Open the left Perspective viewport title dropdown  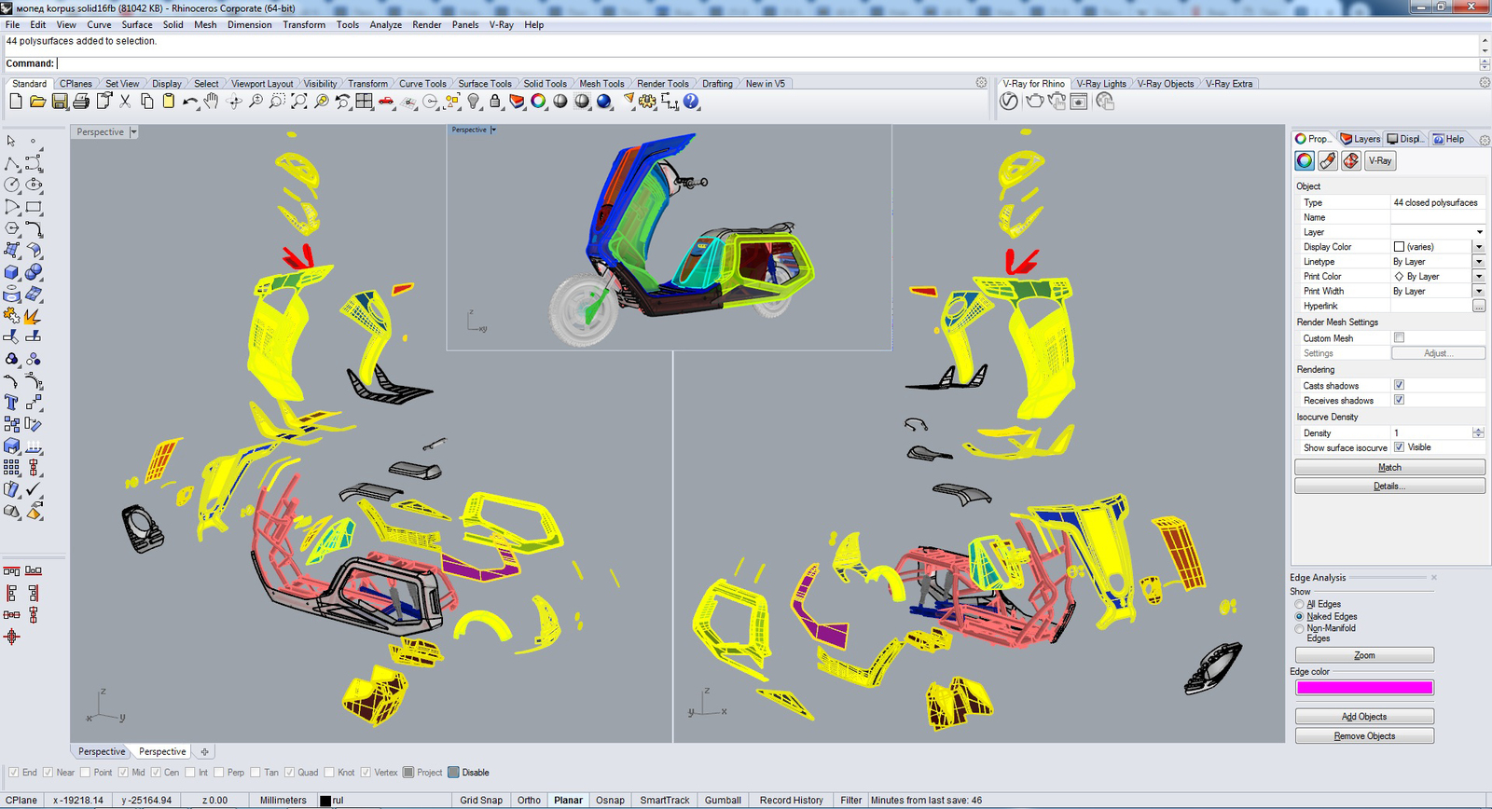click(133, 132)
